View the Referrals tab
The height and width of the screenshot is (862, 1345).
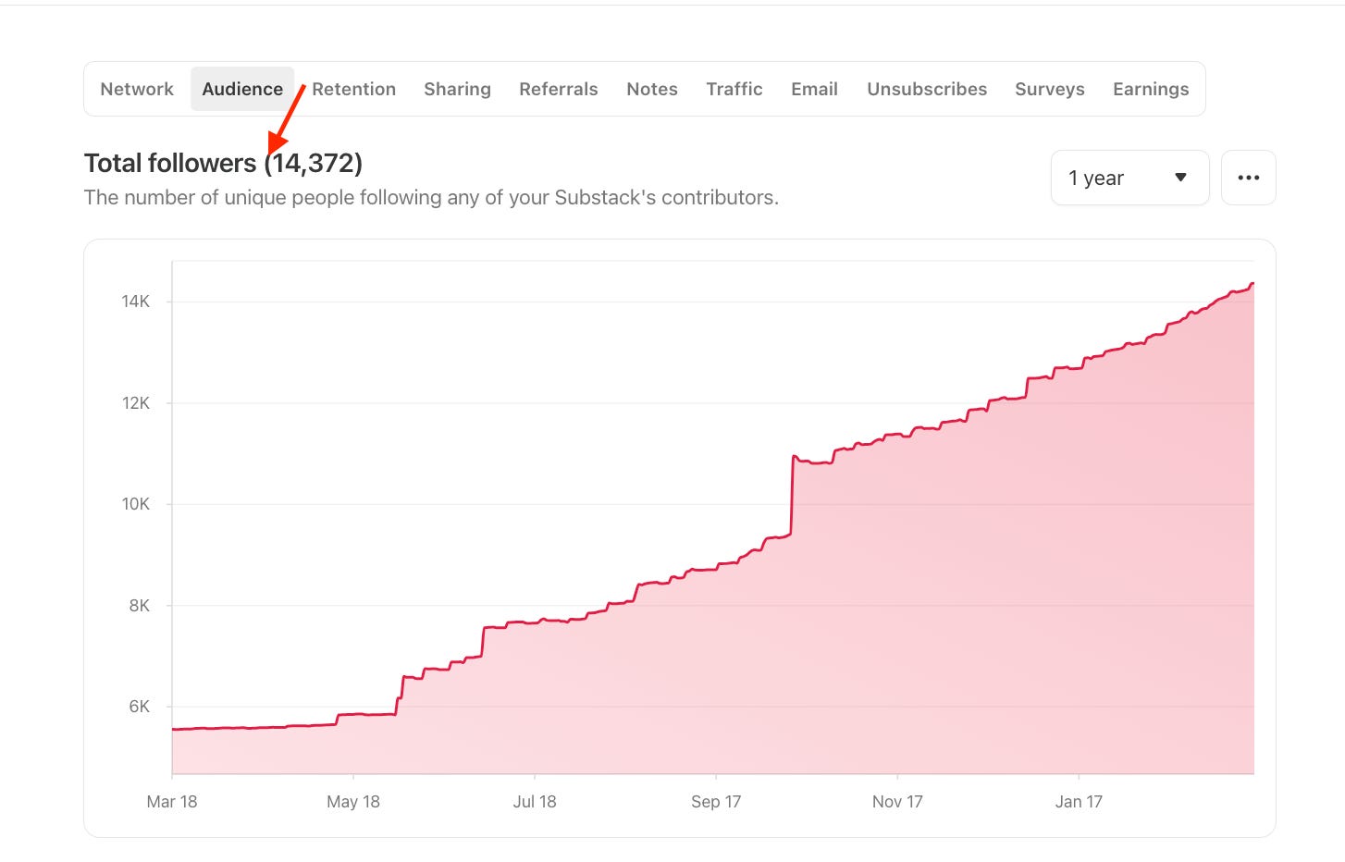[x=558, y=89]
